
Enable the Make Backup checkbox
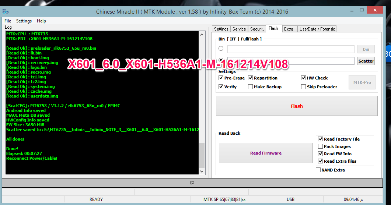tap(250, 87)
